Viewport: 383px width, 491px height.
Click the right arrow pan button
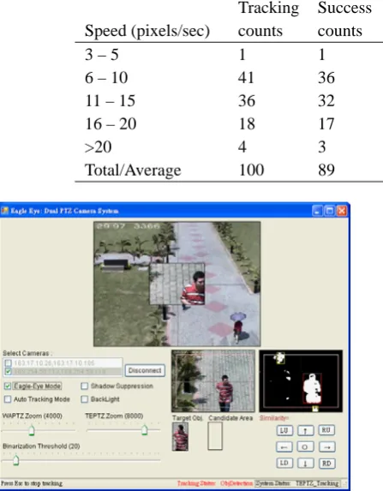click(326, 446)
